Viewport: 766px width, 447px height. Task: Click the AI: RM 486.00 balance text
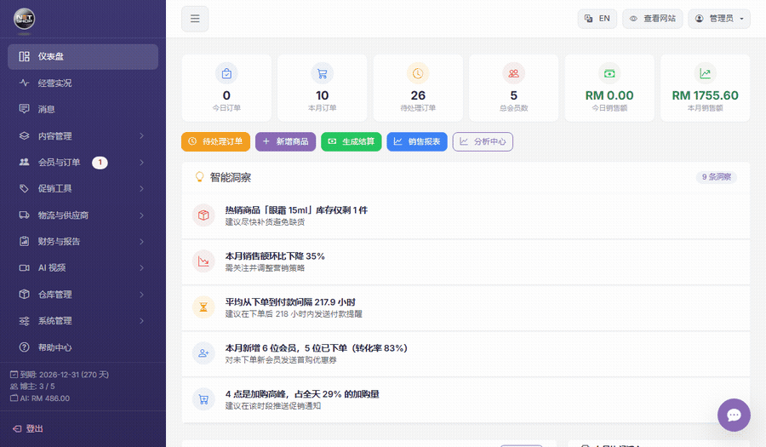point(40,398)
